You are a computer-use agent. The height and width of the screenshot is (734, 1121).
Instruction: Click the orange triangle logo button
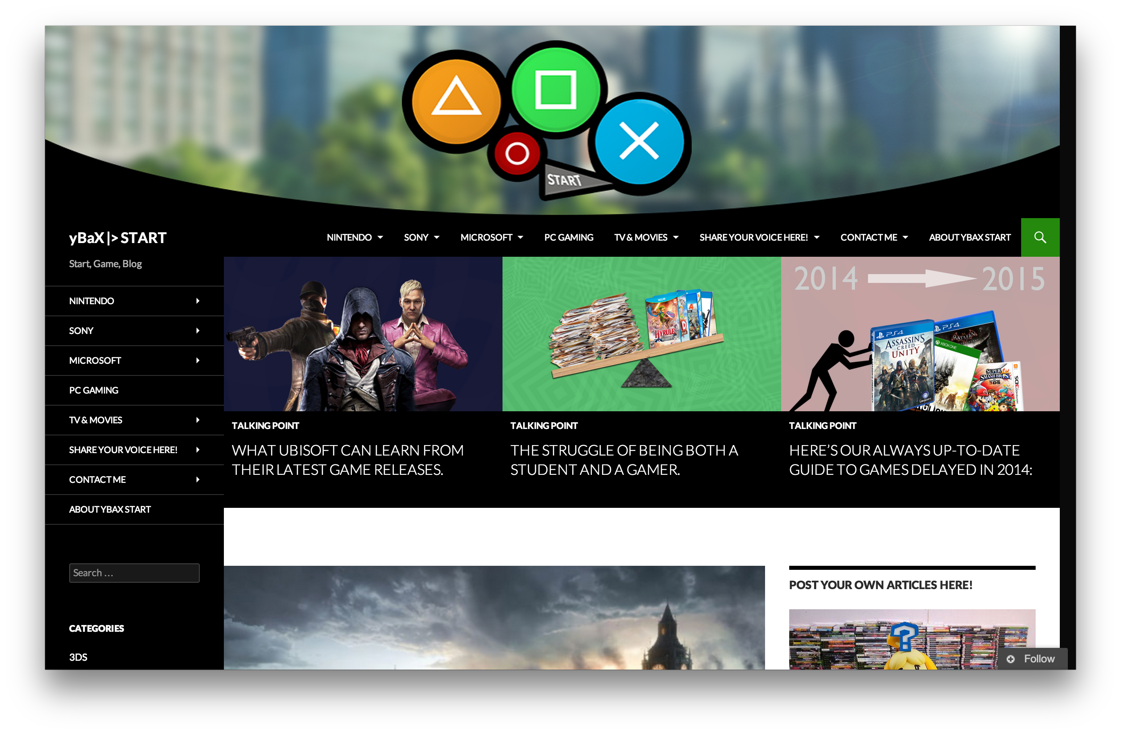pyautogui.click(x=455, y=101)
